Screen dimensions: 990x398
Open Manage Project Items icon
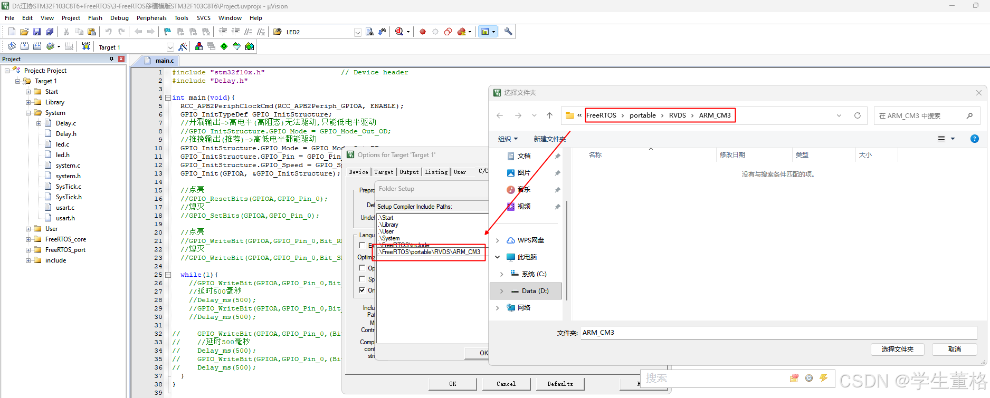(199, 46)
